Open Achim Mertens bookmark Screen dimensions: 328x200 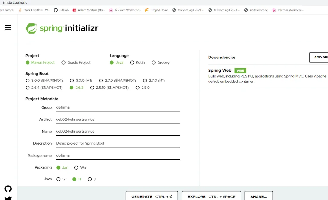89,10
